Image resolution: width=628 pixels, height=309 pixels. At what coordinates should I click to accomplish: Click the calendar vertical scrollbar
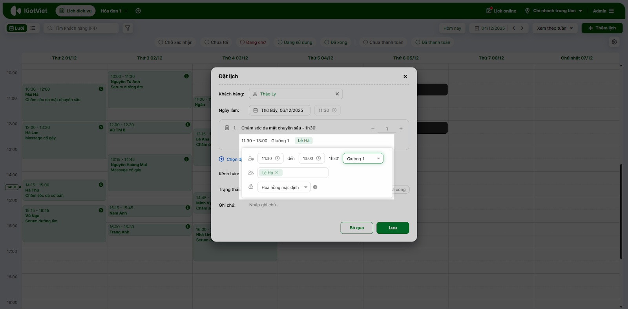(x=621, y=211)
